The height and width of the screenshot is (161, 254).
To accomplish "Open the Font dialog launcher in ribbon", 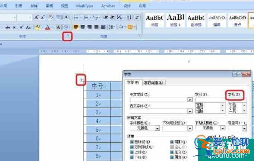I will pos(68,36).
